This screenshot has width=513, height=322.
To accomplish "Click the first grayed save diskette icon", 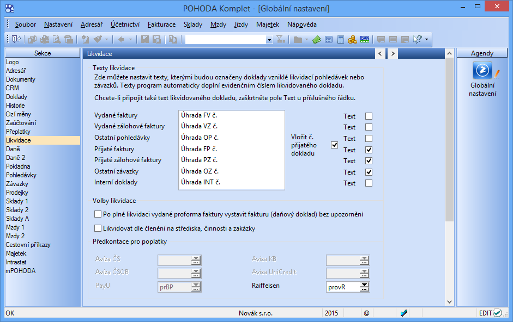I will 144,40.
